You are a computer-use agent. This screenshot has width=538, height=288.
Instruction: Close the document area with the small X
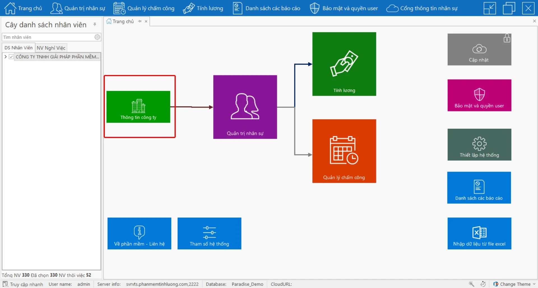coord(534,21)
